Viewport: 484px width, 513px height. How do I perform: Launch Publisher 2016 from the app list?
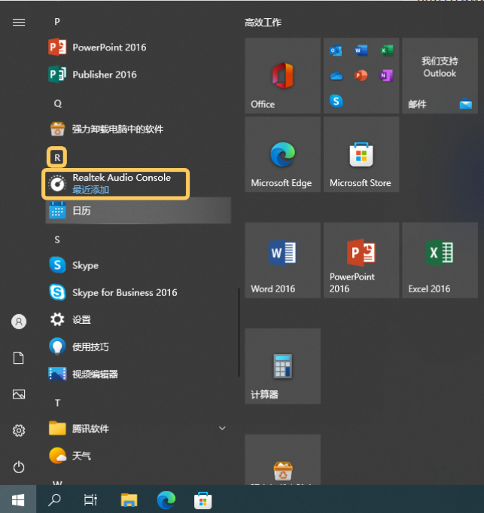(x=138, y=75)
